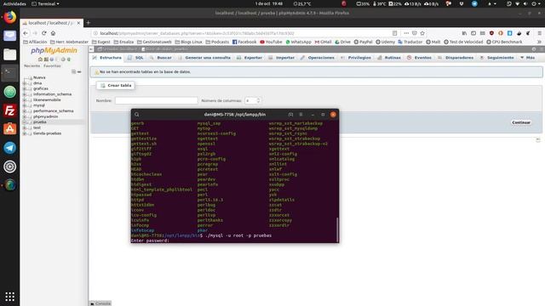The image size is (545, 306).
Task: Open the Importar tab
Action: (x=282, y=58)
